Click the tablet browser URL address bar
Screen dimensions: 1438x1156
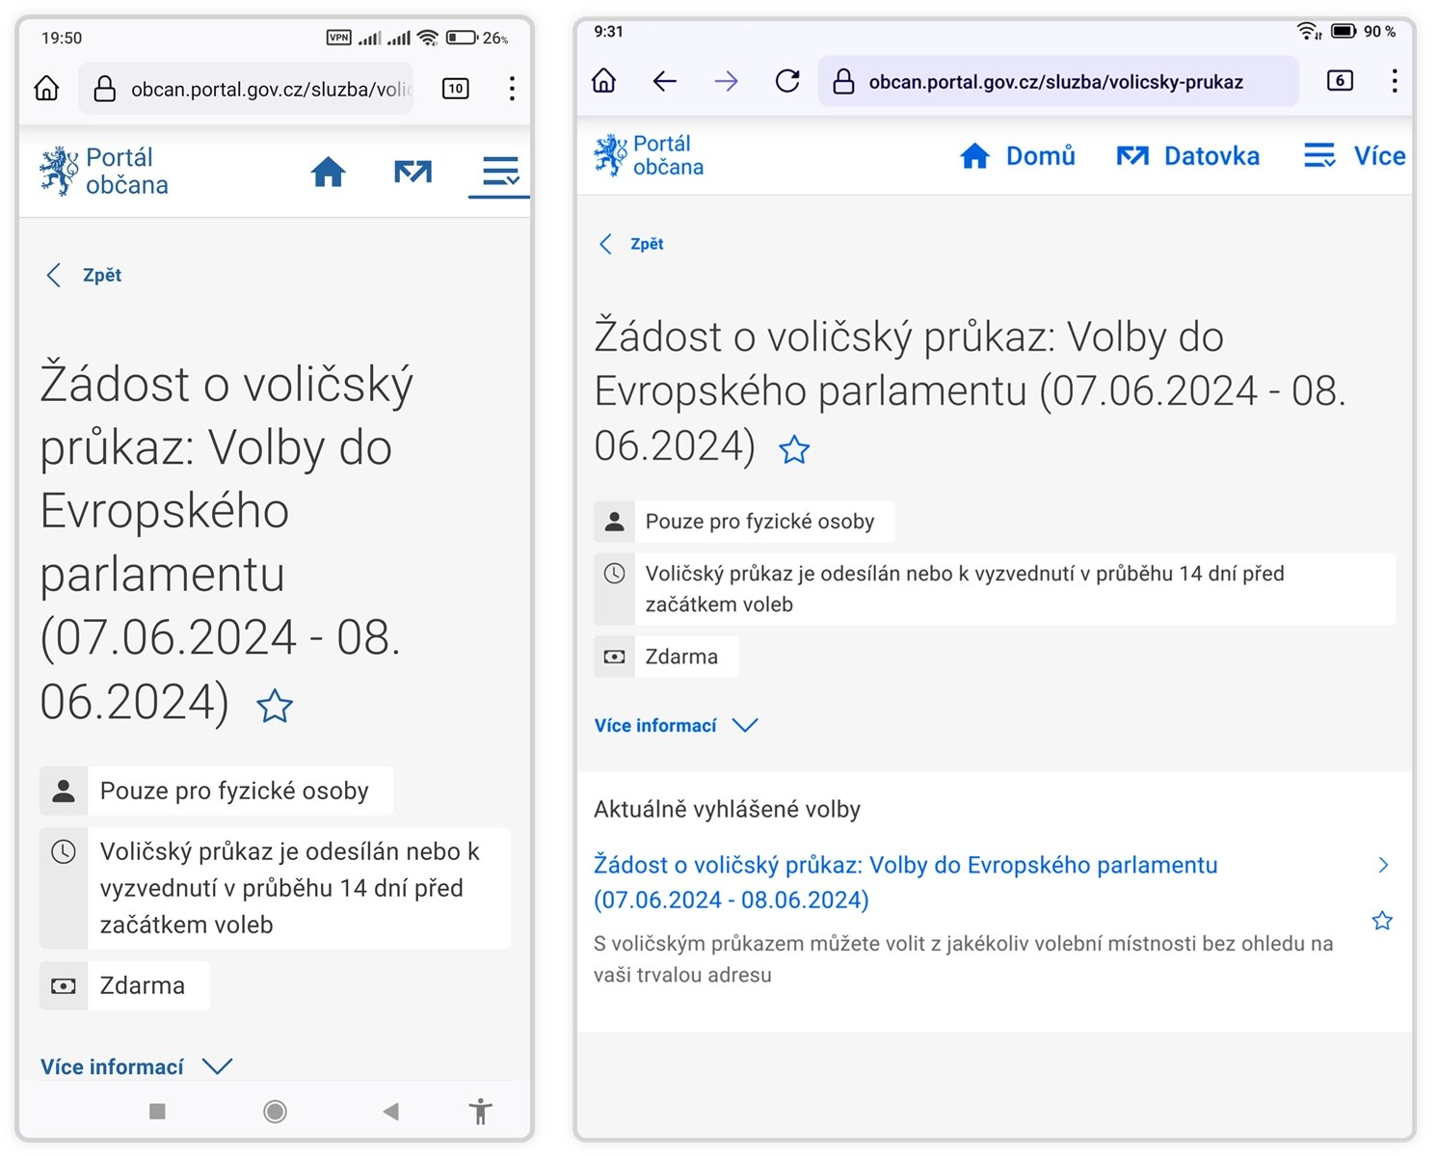click(x=1056, y=82)
